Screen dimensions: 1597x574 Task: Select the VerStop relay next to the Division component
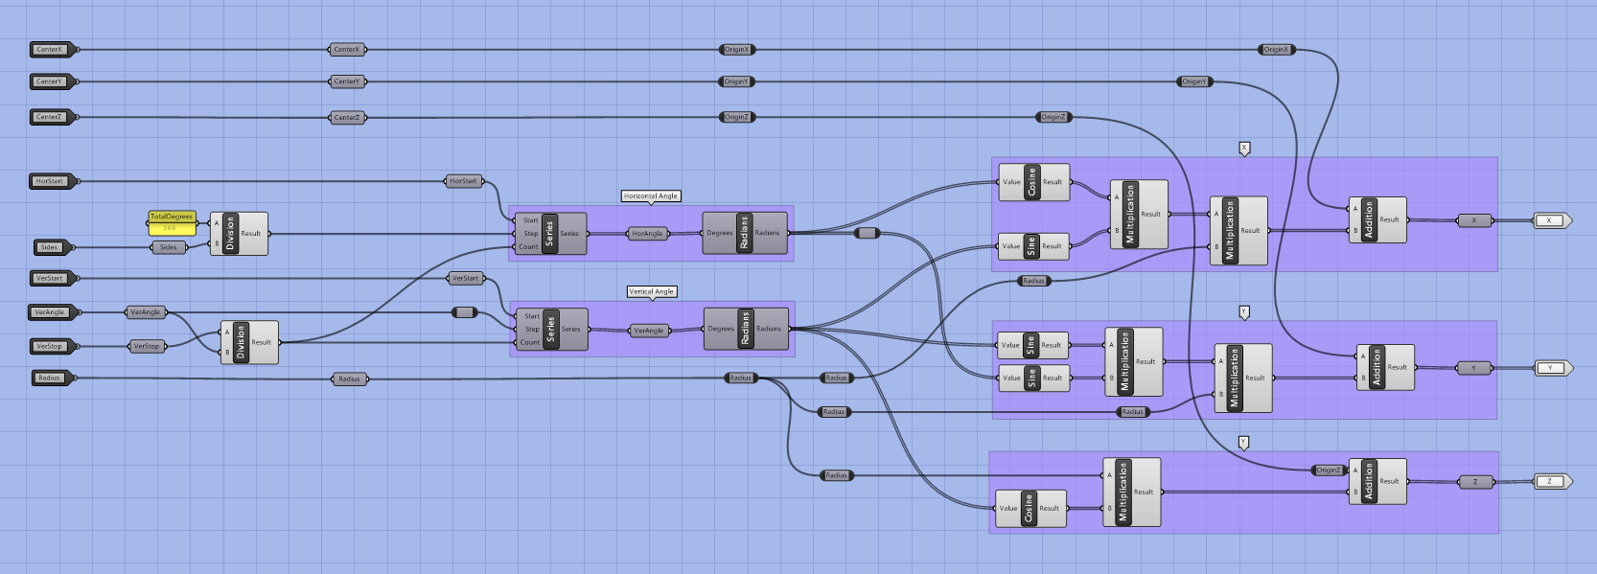point(147,346)
